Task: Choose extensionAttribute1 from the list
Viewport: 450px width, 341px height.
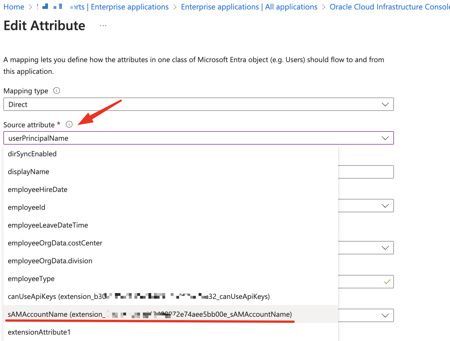Action: (x=171, y=332)
